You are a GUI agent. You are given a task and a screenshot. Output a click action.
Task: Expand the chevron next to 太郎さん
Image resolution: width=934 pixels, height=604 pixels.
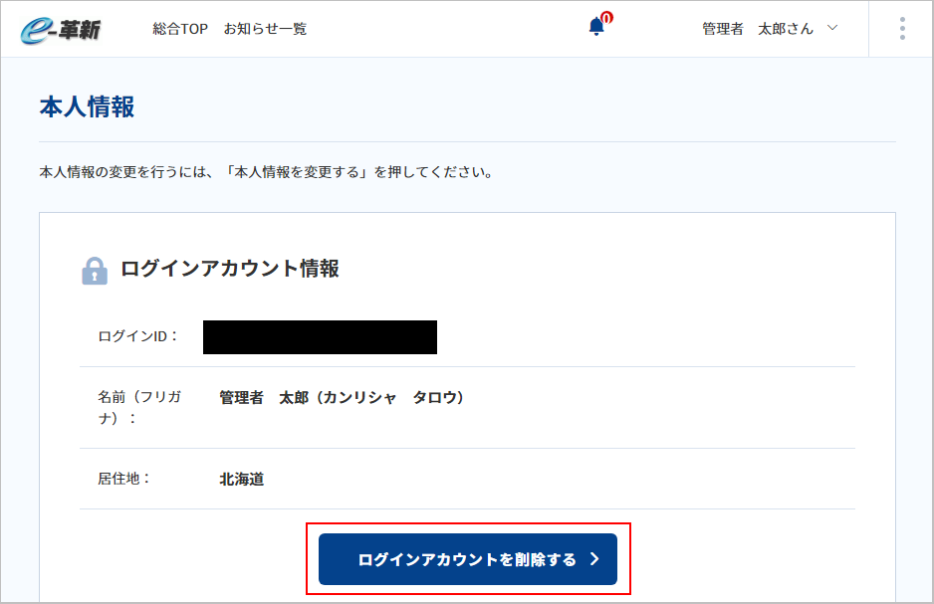pos(832,28)
